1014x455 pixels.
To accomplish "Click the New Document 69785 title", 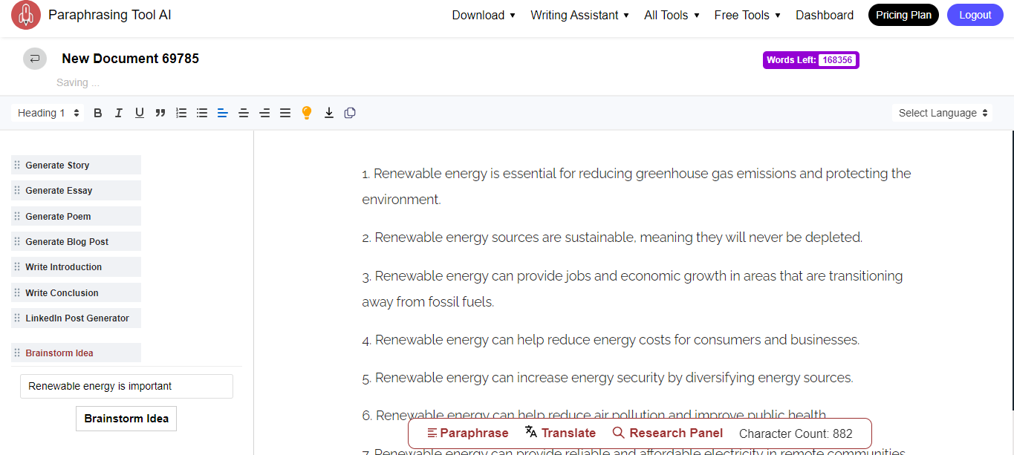I will tap(130, 59).
